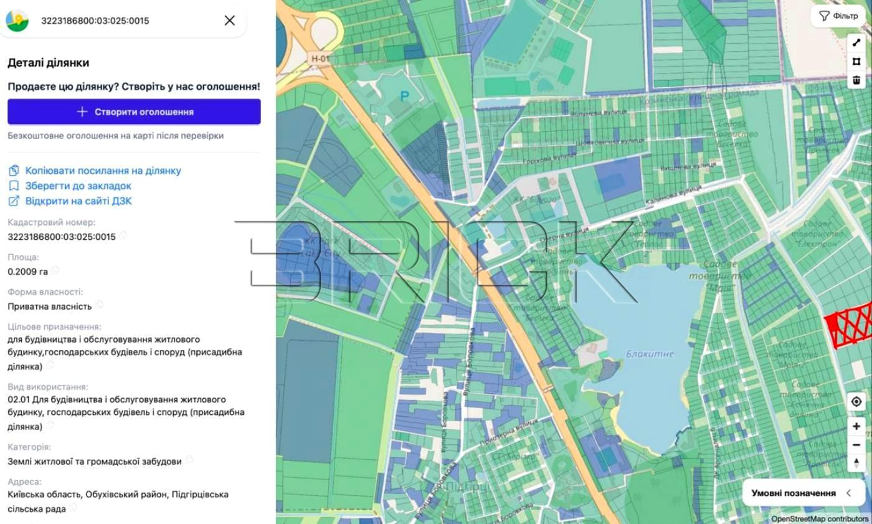Open 'Відкрити на сайті ДЗК' link
872x524 pixels.
[78, 201]
